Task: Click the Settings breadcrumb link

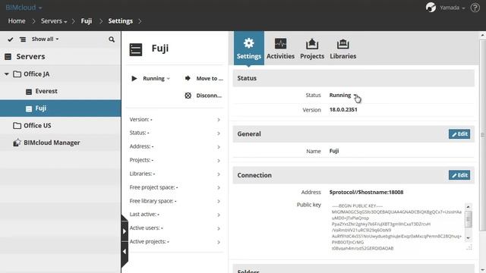Action: (x=120, y=21)
